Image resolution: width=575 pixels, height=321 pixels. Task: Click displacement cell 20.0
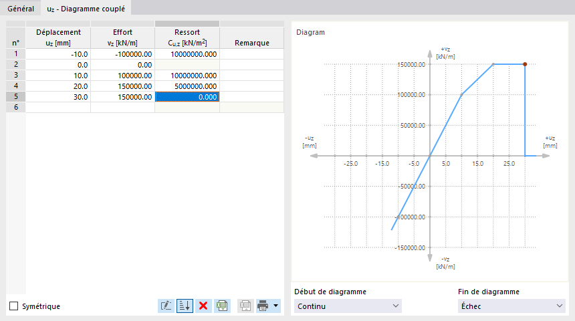[x=58, y=86]
